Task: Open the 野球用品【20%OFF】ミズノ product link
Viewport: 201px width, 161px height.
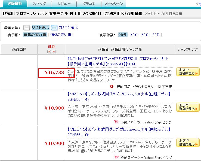Action: click(118, 61)
